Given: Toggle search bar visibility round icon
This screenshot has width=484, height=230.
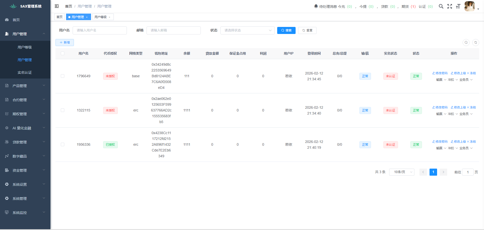Looking at the screenshot, I should pyautogui.click(x=466, y=43).
